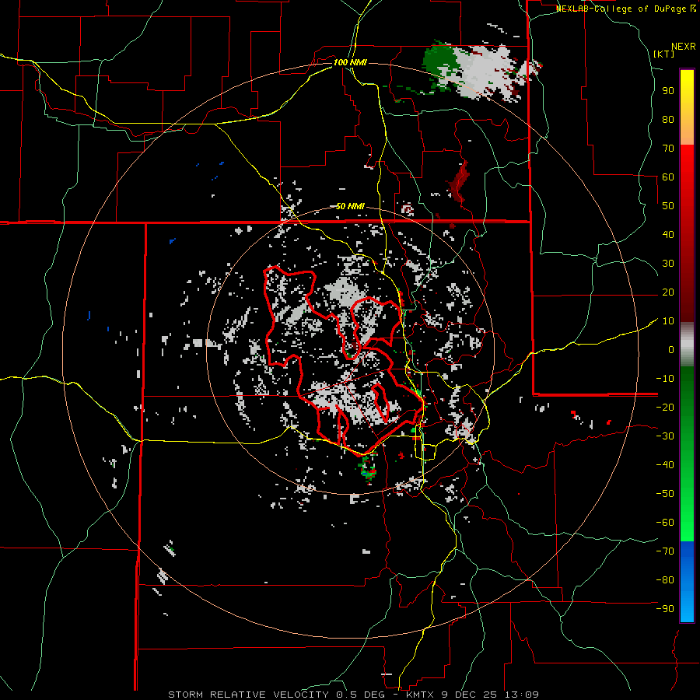Click the -70 value on the velocity scale
This screenshot has height=700, width=700.
point(665,551)
